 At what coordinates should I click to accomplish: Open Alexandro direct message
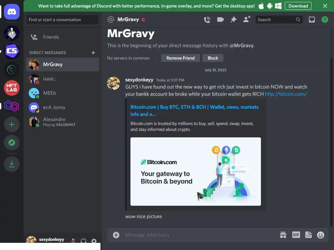(63, 122)
